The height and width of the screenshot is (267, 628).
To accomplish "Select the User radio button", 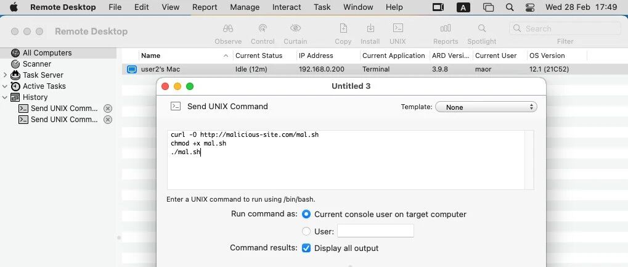I will click(306, 231).
